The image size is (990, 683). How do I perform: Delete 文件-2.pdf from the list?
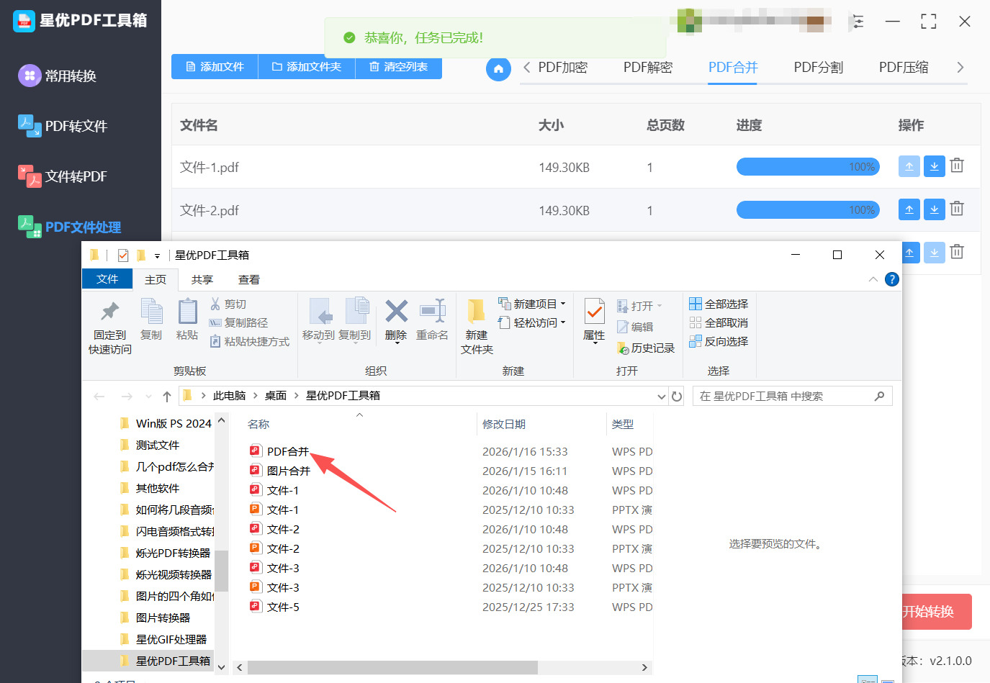pyautogui.click(x=957, y=209)
